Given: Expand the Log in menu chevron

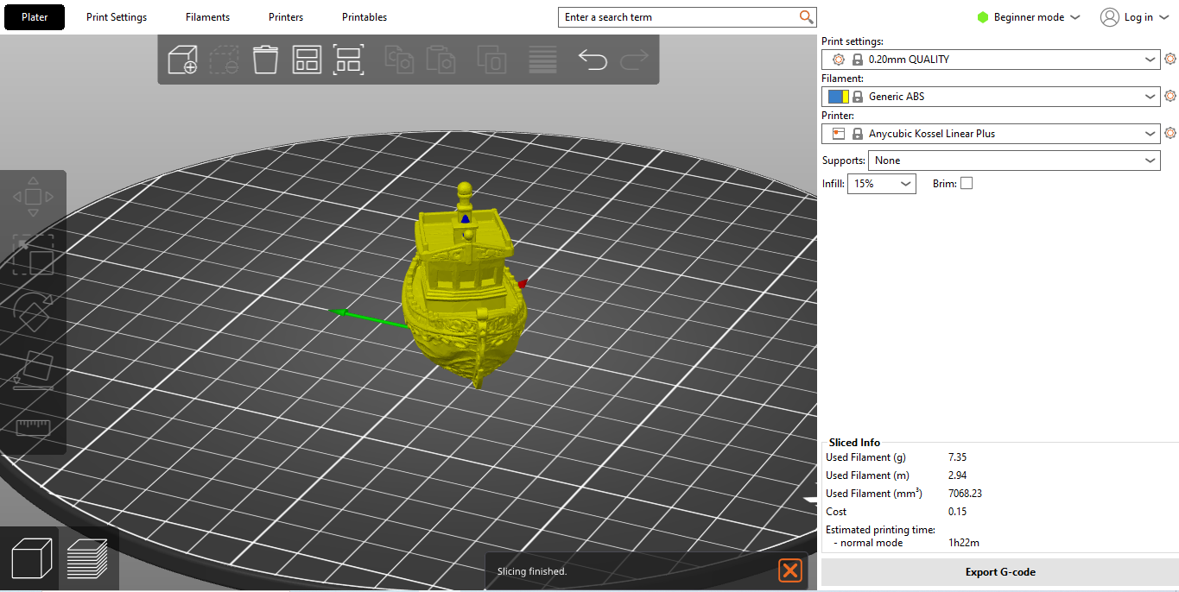Looking at the screenshot, I should [1163, 17].
